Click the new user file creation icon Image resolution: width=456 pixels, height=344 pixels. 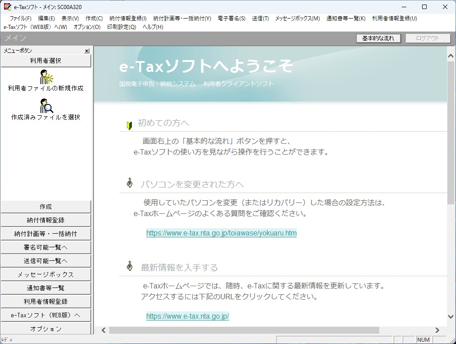tap(46, 76)
